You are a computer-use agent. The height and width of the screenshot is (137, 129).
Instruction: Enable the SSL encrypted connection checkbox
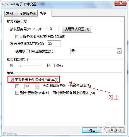point(17,36)
